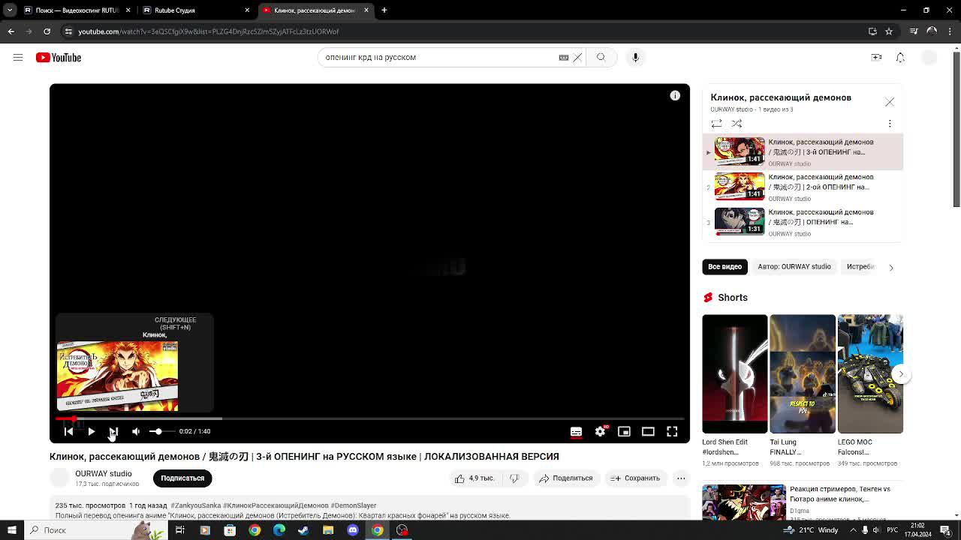This screenshot has width=961, height=540.
Task: Mute the video player volume
Action: [136, 431]
